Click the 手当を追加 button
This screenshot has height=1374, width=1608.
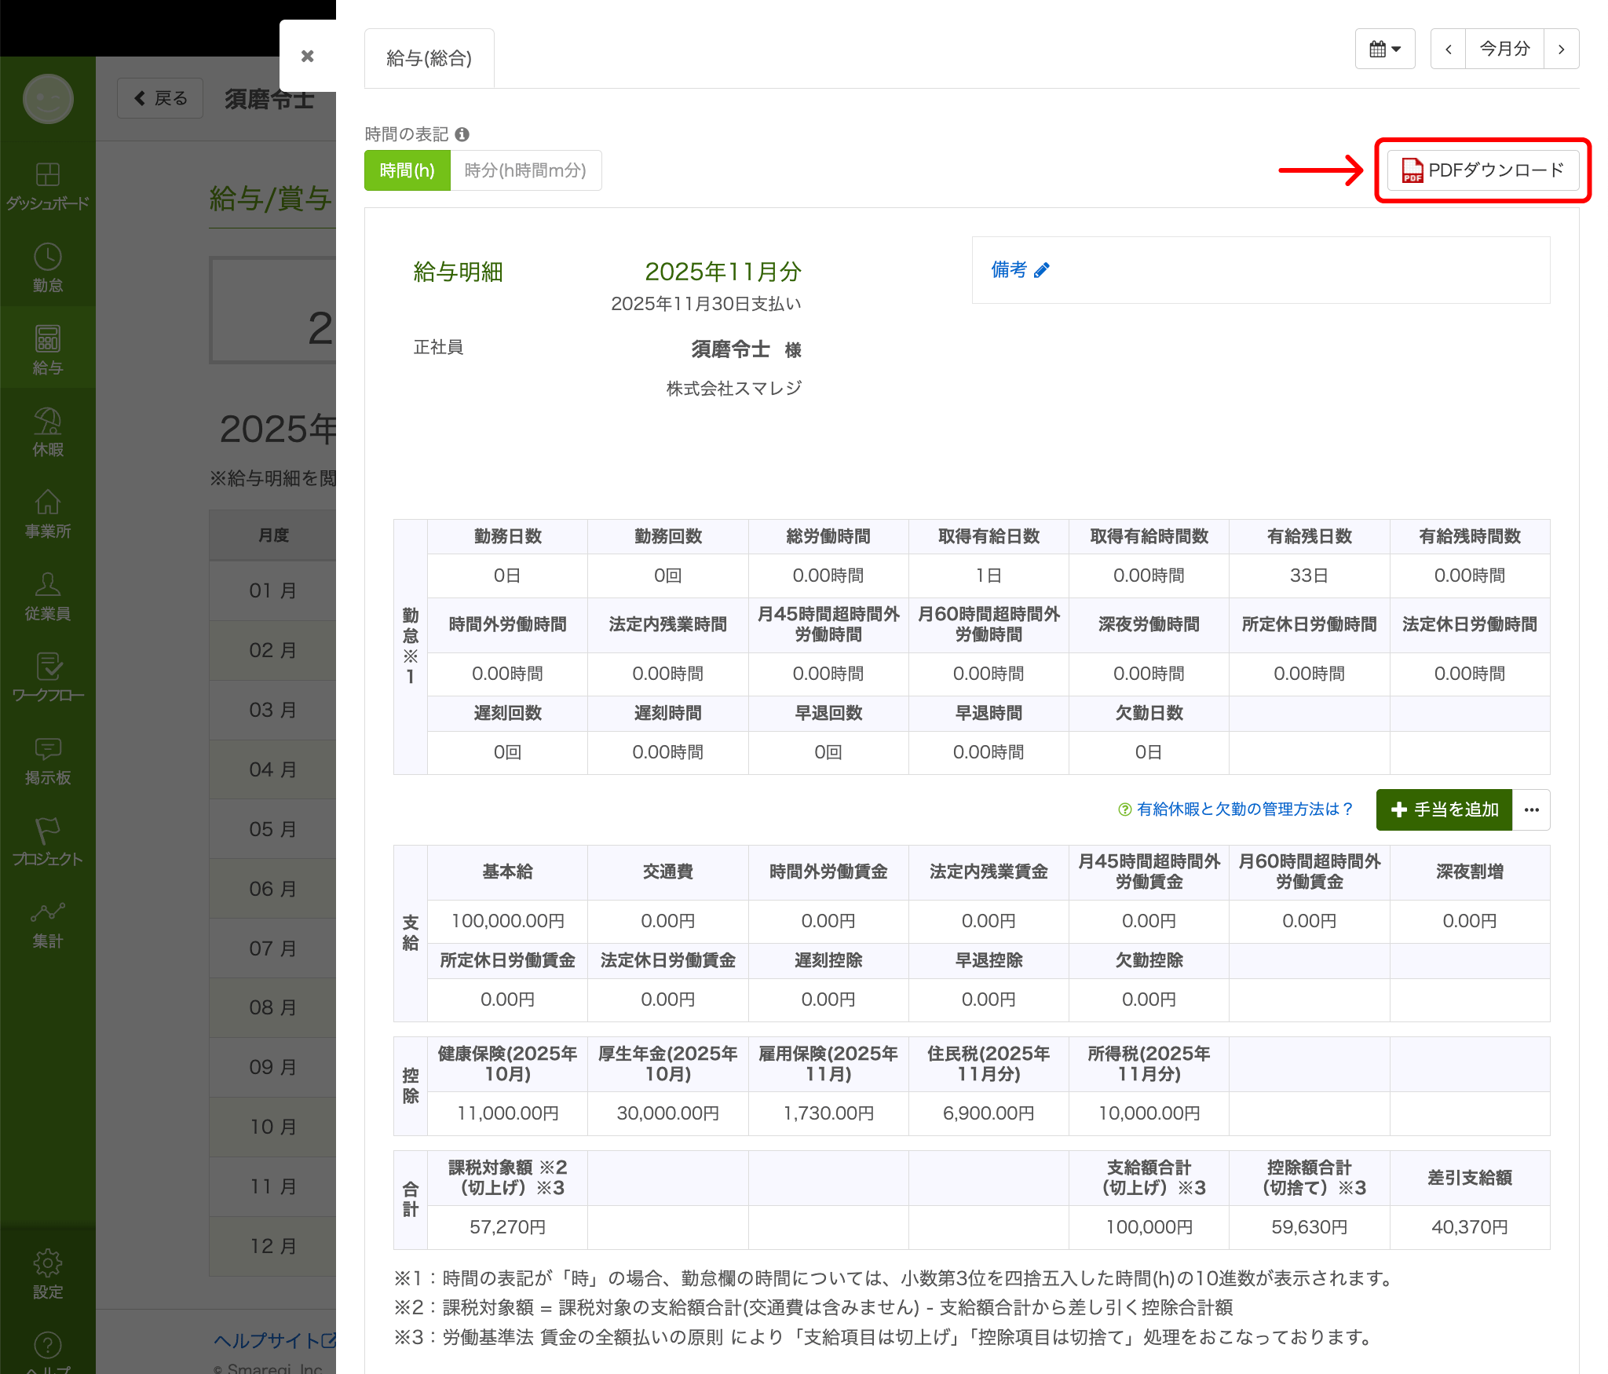point(1443,809)
